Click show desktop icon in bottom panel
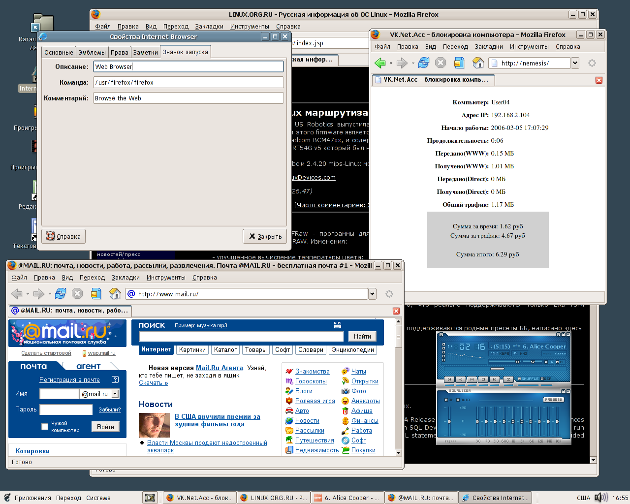The height and width of the screenshot is (504, 630). pos(150,498)
